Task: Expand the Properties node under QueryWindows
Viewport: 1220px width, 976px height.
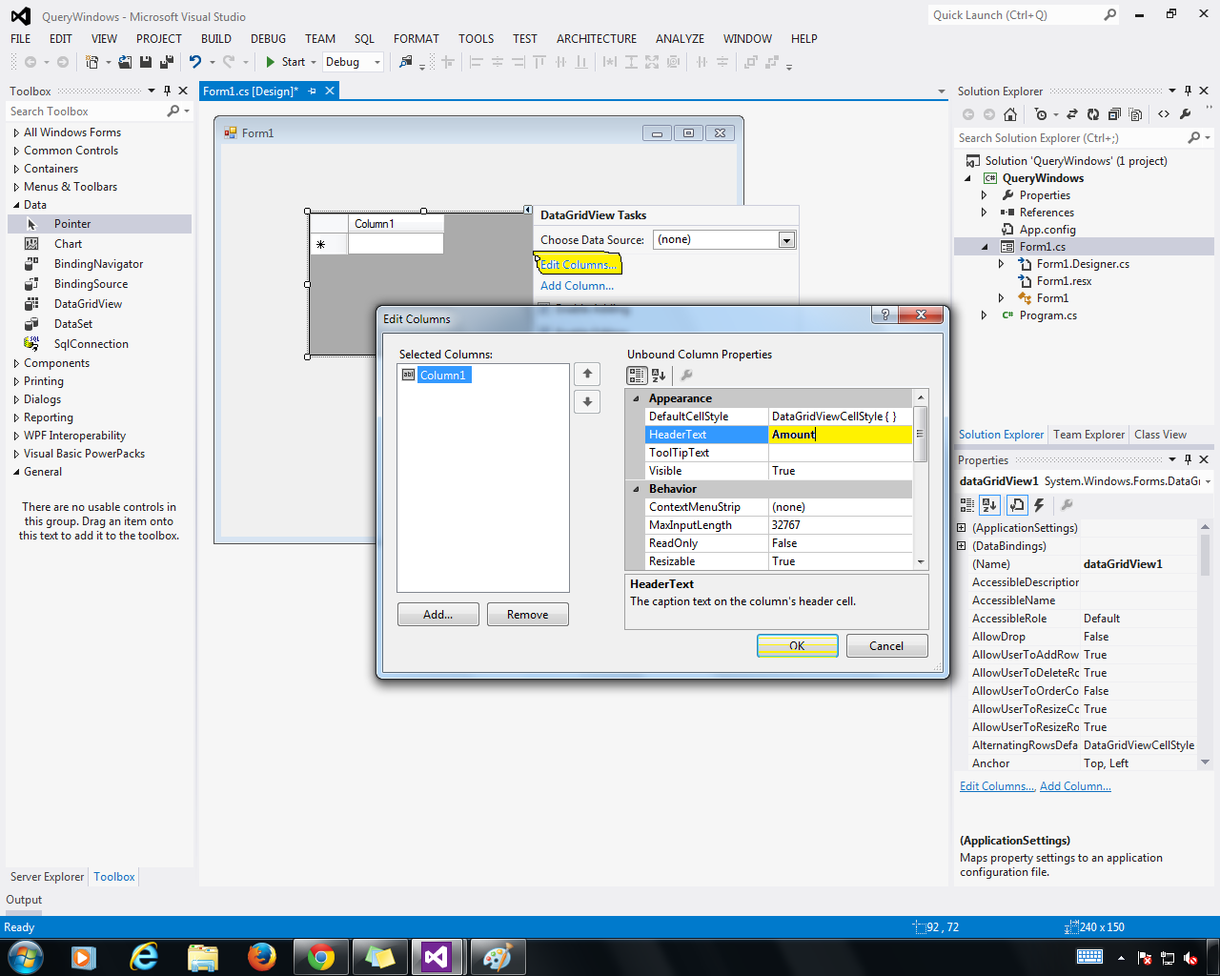Action: click(983, 194)
